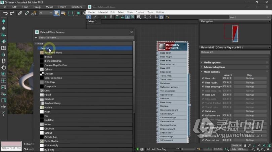This screenshot has width=272, height=152.
Task: Select the Zoom magnifier tool in Slate
Action: [x=250, y=145]
